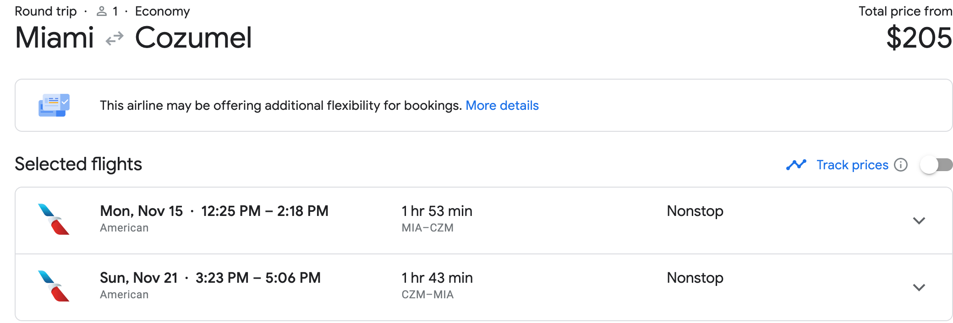Expand the Mon, Nov 15 flight details
This screenshot has height=323, width=953.
click(919, 221)
